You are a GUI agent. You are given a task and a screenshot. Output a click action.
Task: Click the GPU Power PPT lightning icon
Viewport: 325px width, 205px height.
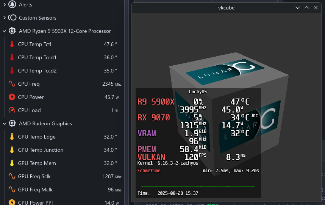coord(12,202)
